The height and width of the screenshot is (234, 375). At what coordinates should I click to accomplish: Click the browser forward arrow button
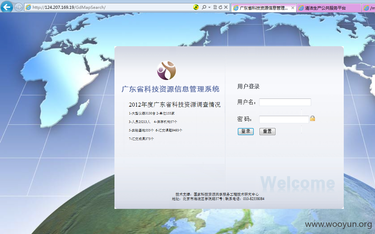(x=19, y=7)
